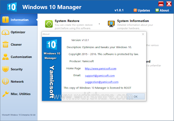Click the About green info icon
Screen dimensions: 174x121
(x=157, y=10)
